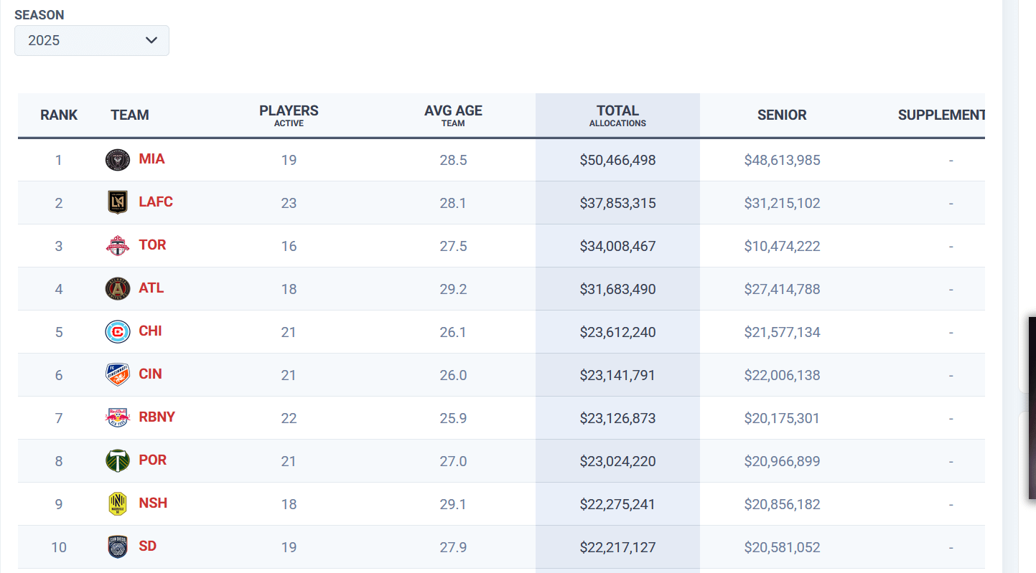Viewport: 1036px width, 573px height.
Task: Sort by Rank column header
Action: pyautogui.click(x=59, y=115)
